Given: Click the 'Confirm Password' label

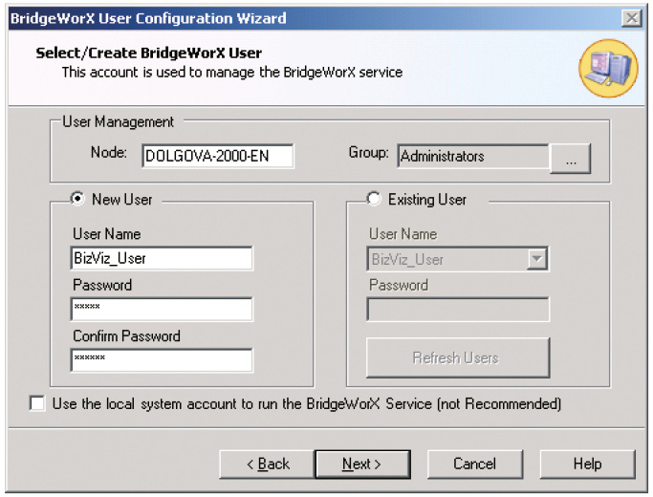Looking at the screenshot, I should 126,335.
